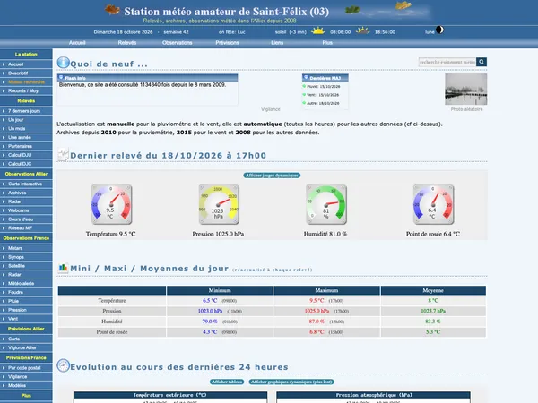Click Point de rosée table row label
538x403 pixels.
tap(112, 332)
